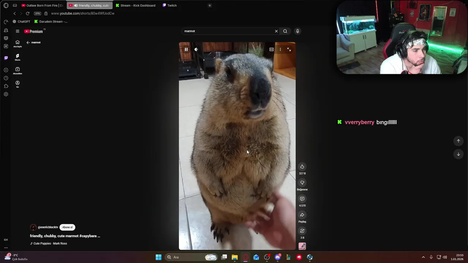Open YouTube hamburger guide menu
The height and width of the screenshot is (263, 468).
point(17,31)
